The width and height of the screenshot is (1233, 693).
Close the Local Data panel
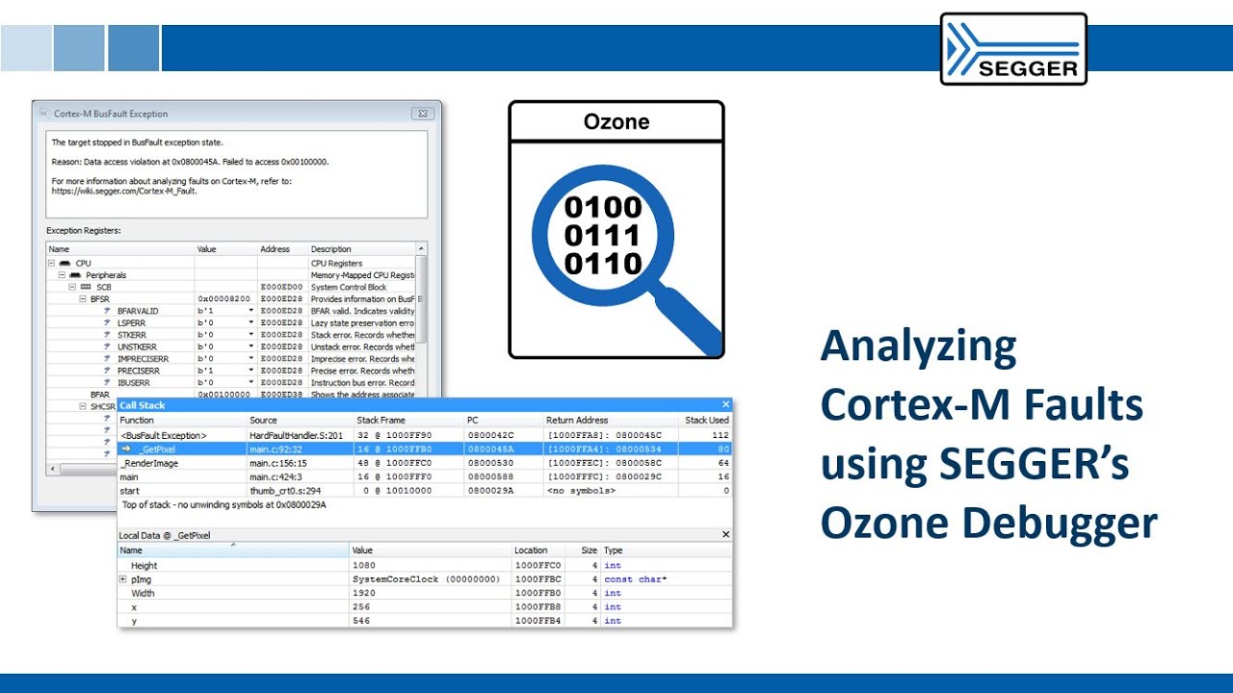point(726,534)
